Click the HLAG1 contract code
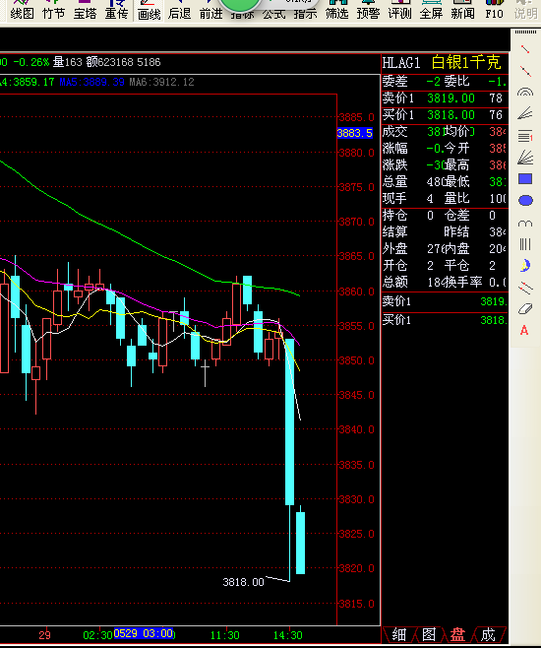 [x=401, y=63]
